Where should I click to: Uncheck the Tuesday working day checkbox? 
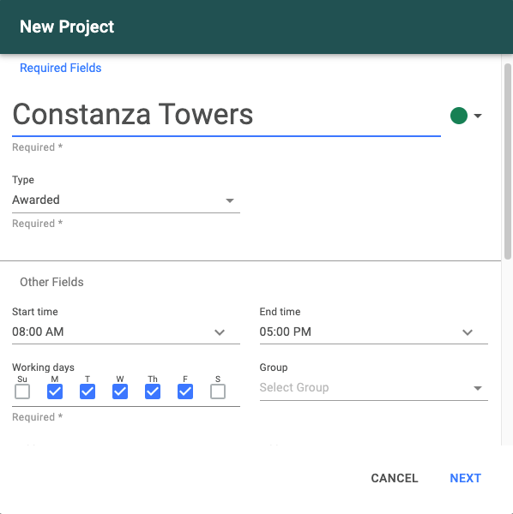click(88, 391)
